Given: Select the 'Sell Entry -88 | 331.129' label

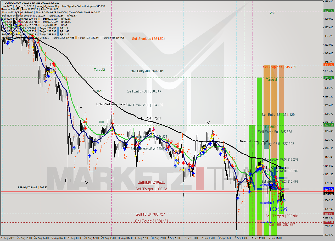Looking at the screenshot, I should tap(278, 115).
